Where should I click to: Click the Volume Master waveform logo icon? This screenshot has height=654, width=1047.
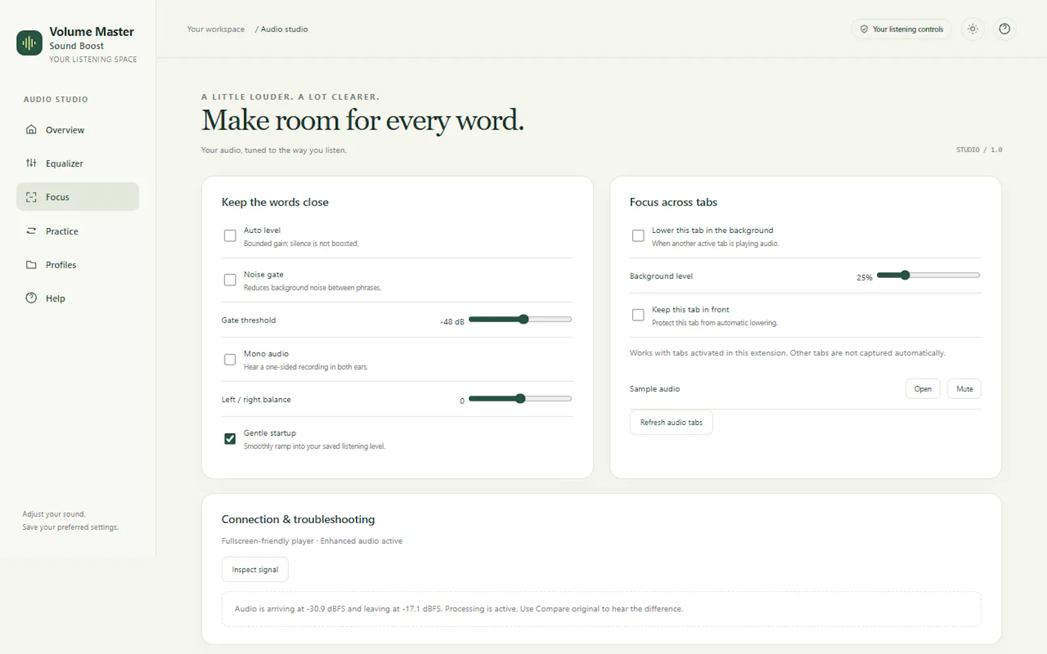pos(29,43)
